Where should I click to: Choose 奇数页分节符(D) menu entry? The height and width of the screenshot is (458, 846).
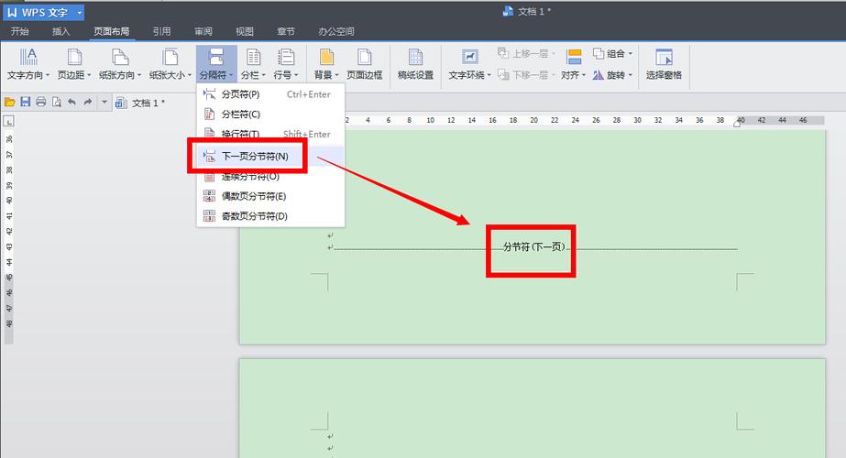tap(270, 216)
